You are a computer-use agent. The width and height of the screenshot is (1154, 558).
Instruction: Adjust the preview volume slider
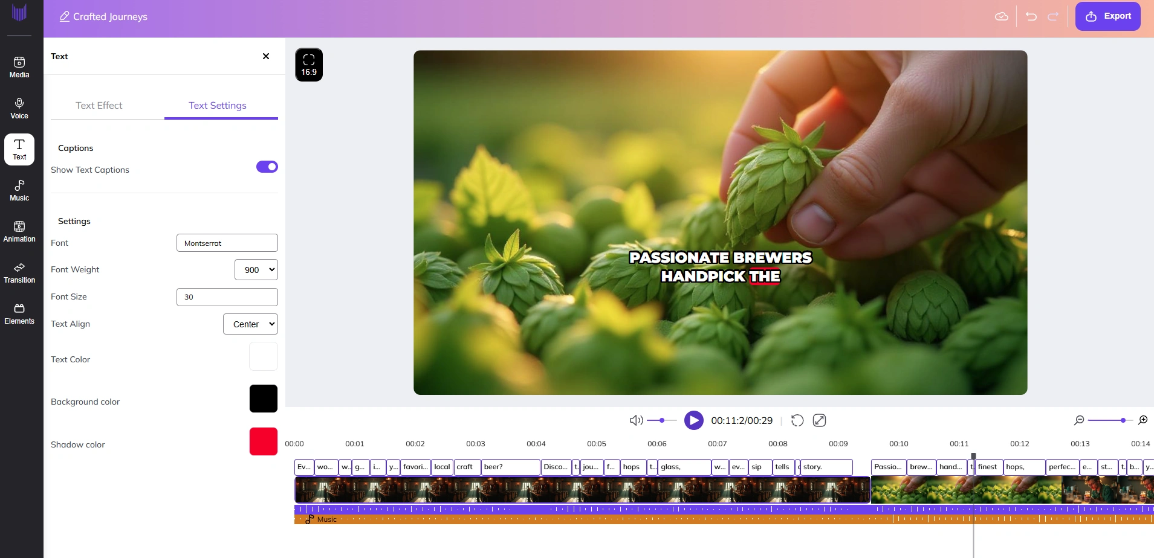pos(662,420)
